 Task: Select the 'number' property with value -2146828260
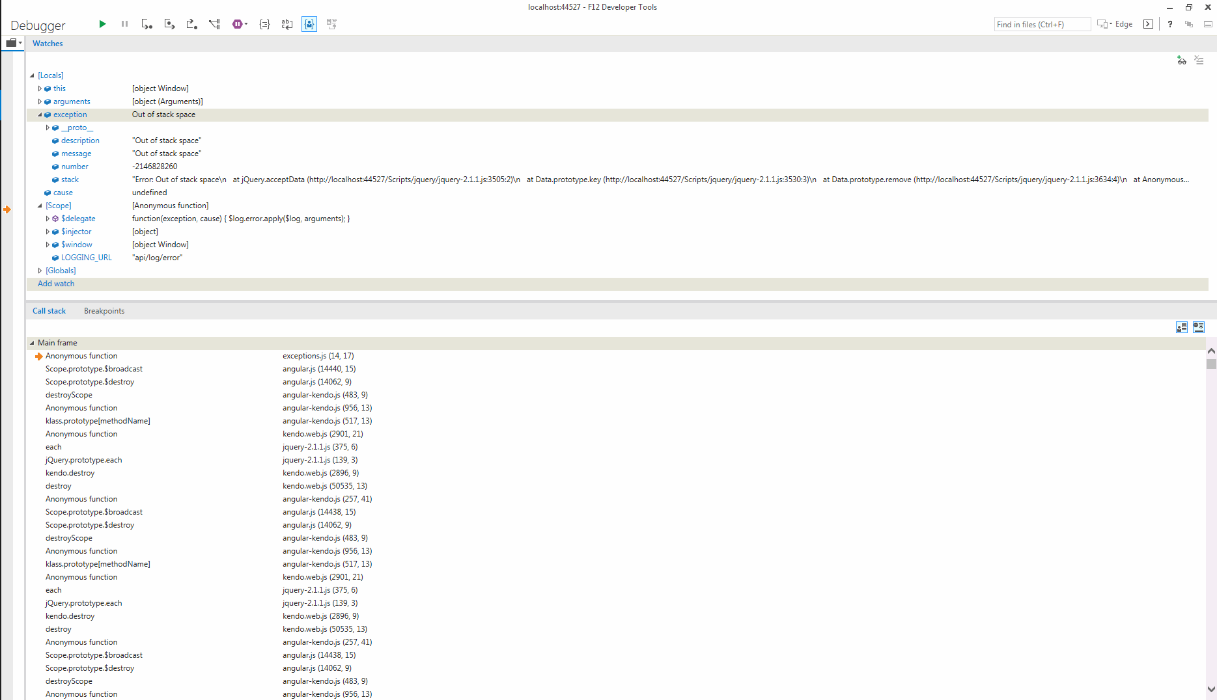click(x=617, y=167)
